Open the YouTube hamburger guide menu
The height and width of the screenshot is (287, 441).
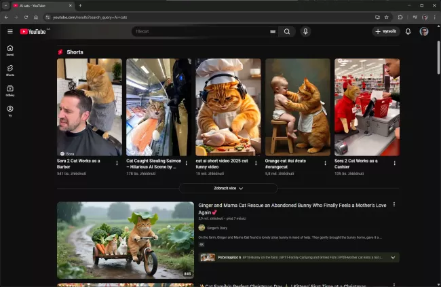[x=10, y=31]
